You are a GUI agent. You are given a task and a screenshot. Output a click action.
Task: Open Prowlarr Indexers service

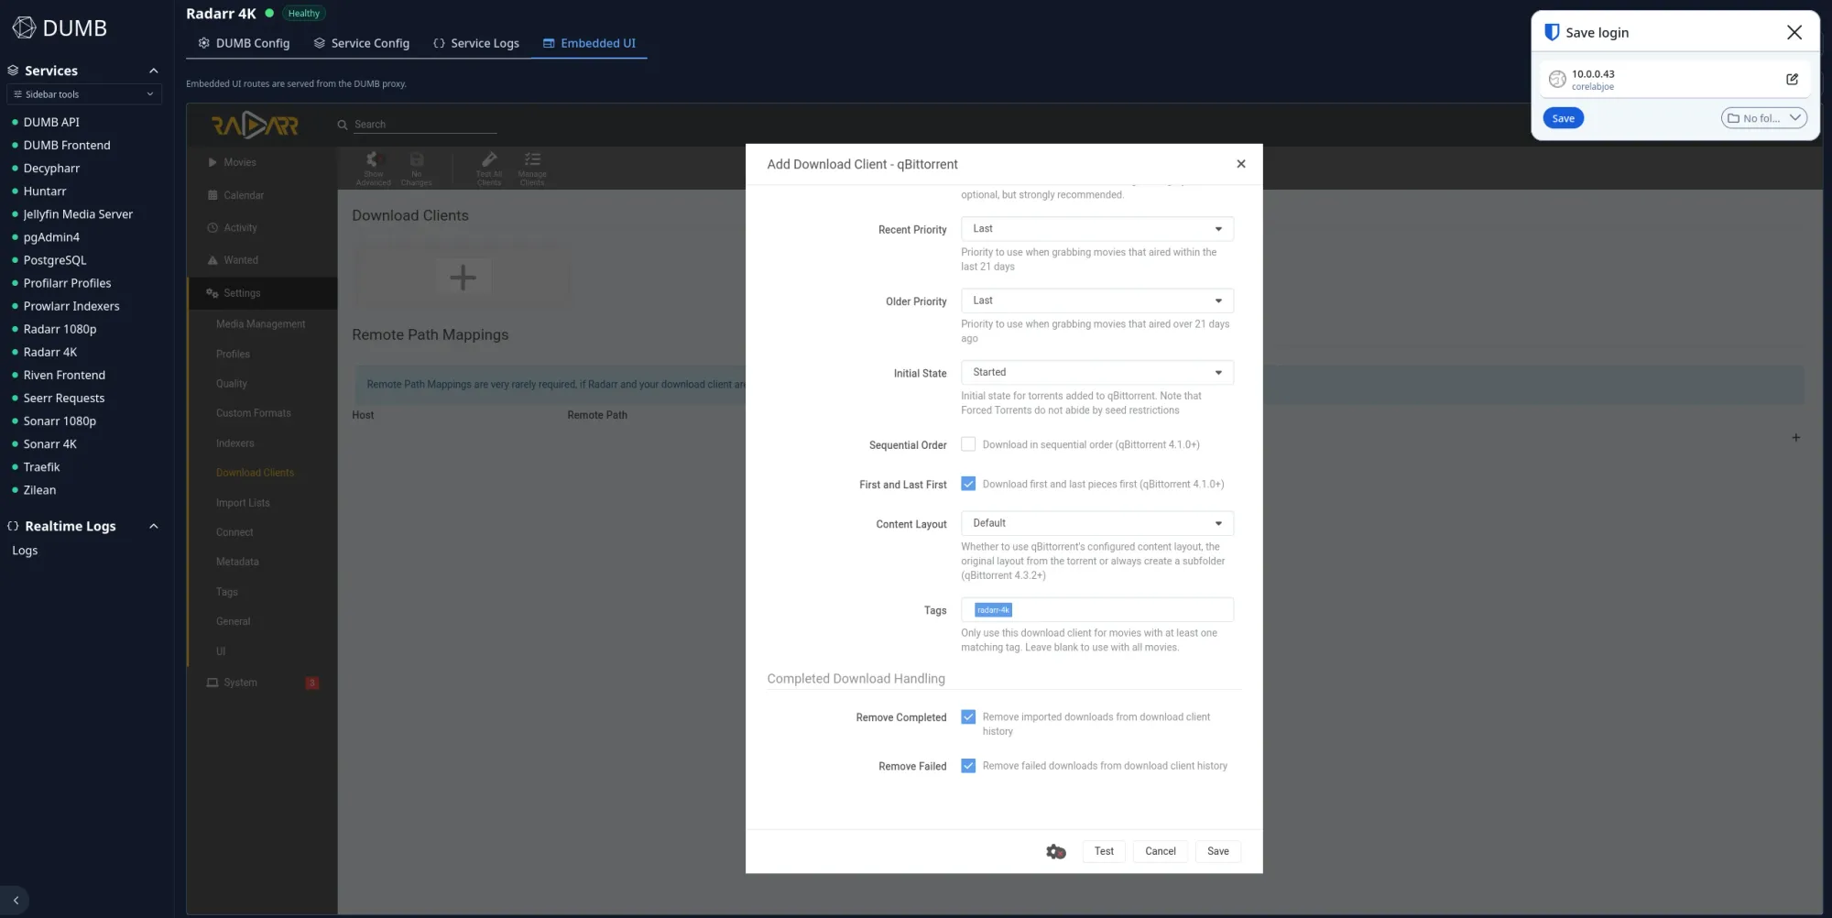(x=71, y=306)
